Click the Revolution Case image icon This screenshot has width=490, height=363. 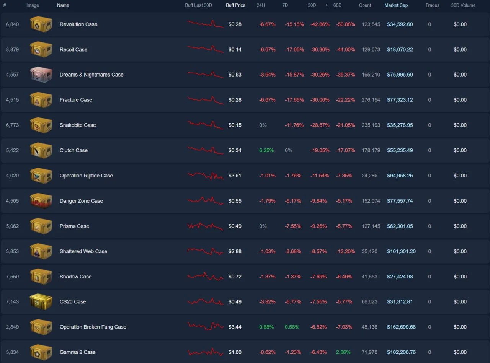coord(41,24)
